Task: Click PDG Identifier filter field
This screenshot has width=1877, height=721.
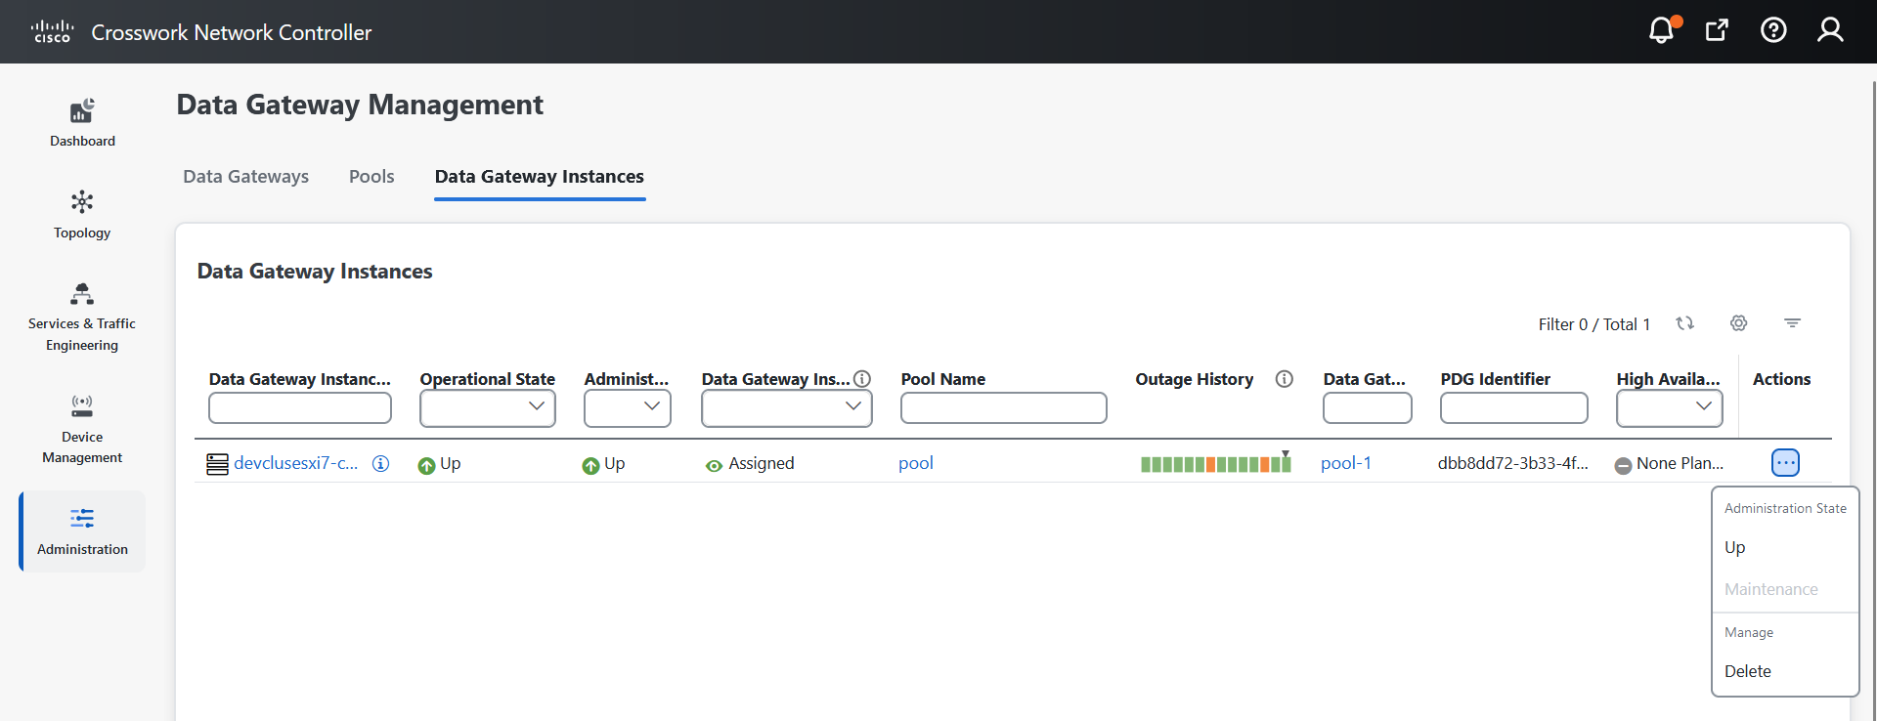Action: coord(1514,407)
